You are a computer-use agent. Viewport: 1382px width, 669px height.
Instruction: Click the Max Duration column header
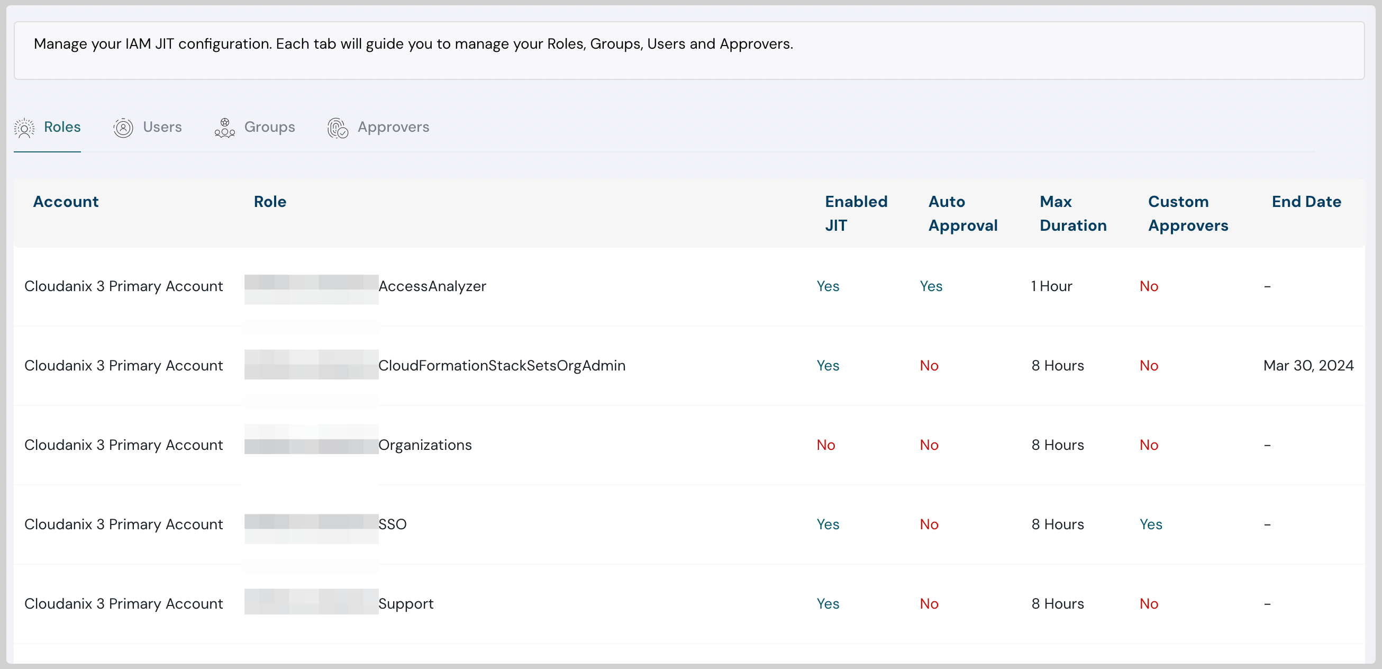(x=1072, y=213)
